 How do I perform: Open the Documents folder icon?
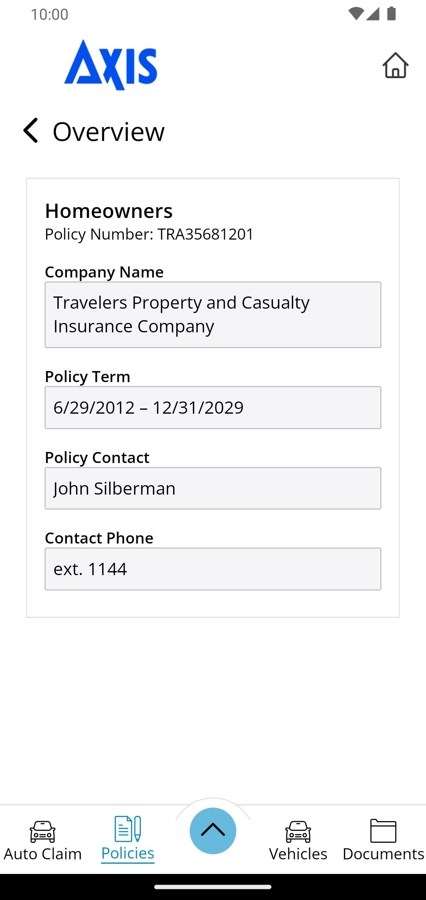(383, 831)
